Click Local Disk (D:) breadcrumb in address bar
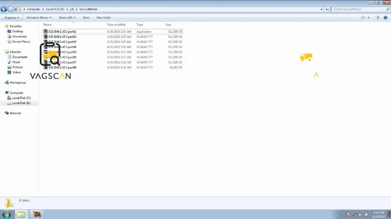This screenshot has height=219, width=391. [55, 9]
